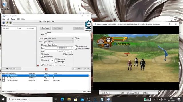The height and width of the screenshot is (102, 183).
Task: Enable the Unrandomizer checkbox
Action: pos(75,46)
